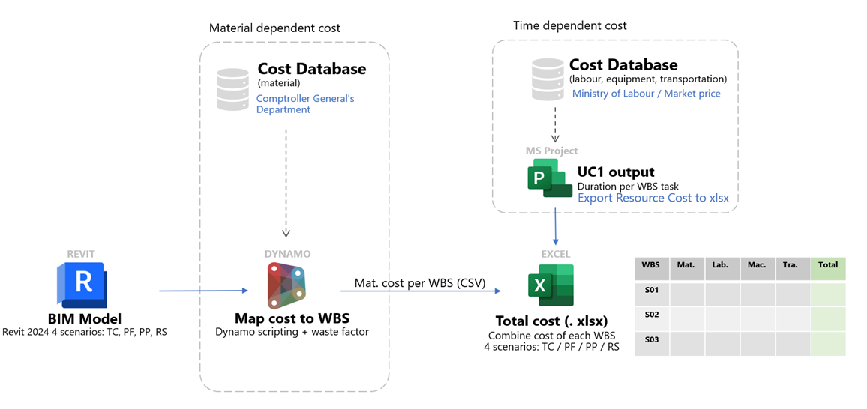The height and width of the screenshot is (409, 867).
Task: Click the material Cost Database cylinder icon
Action: tap(232, 89)
